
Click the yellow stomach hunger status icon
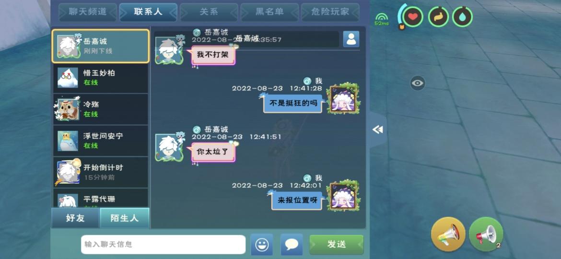pos(438,17)
